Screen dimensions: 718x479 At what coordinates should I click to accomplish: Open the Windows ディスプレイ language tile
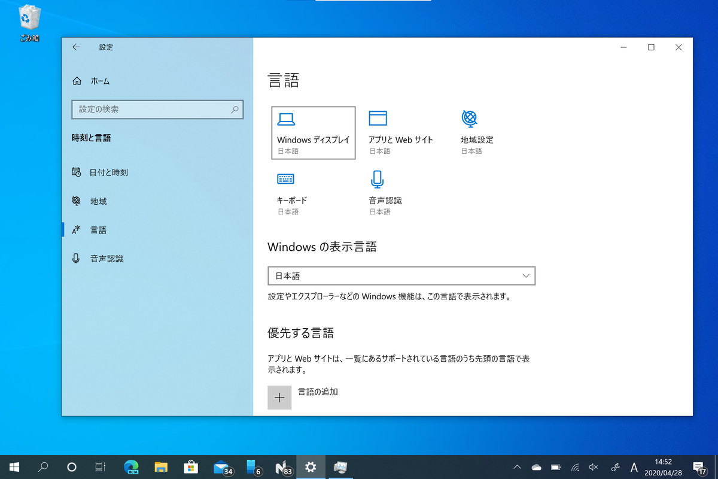coord(314,133)
